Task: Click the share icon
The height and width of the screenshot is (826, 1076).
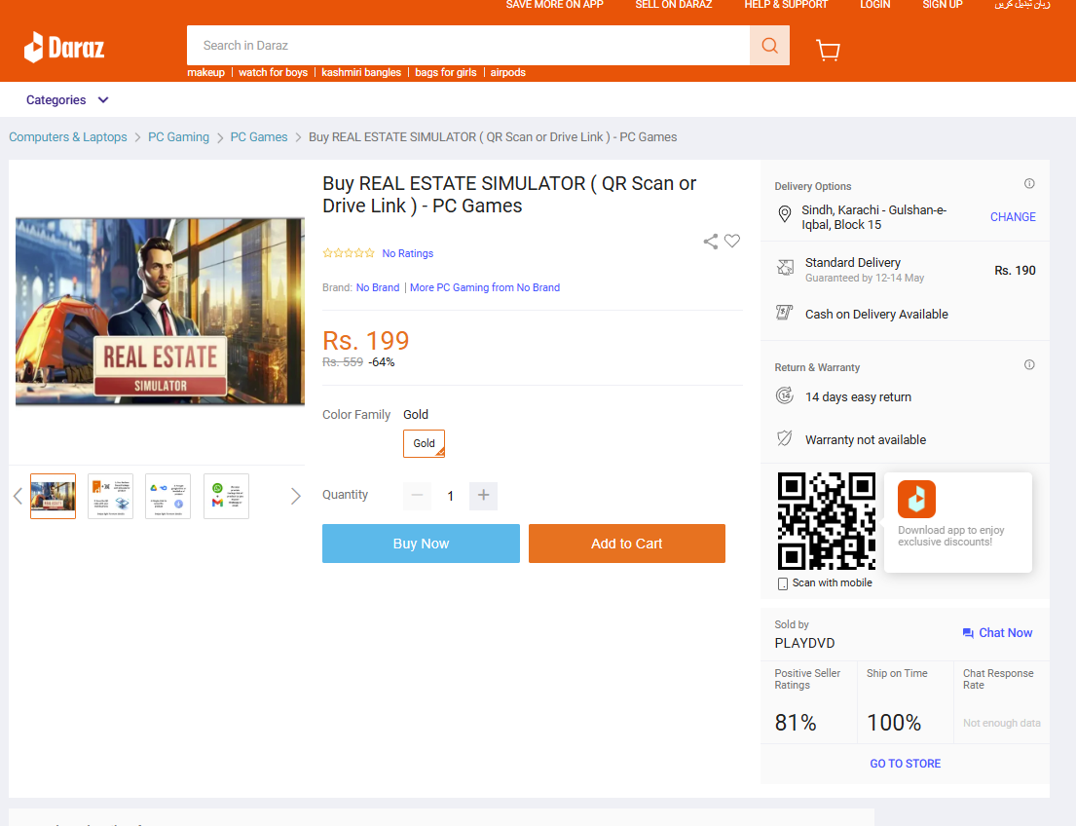Action: pos(711,241)
